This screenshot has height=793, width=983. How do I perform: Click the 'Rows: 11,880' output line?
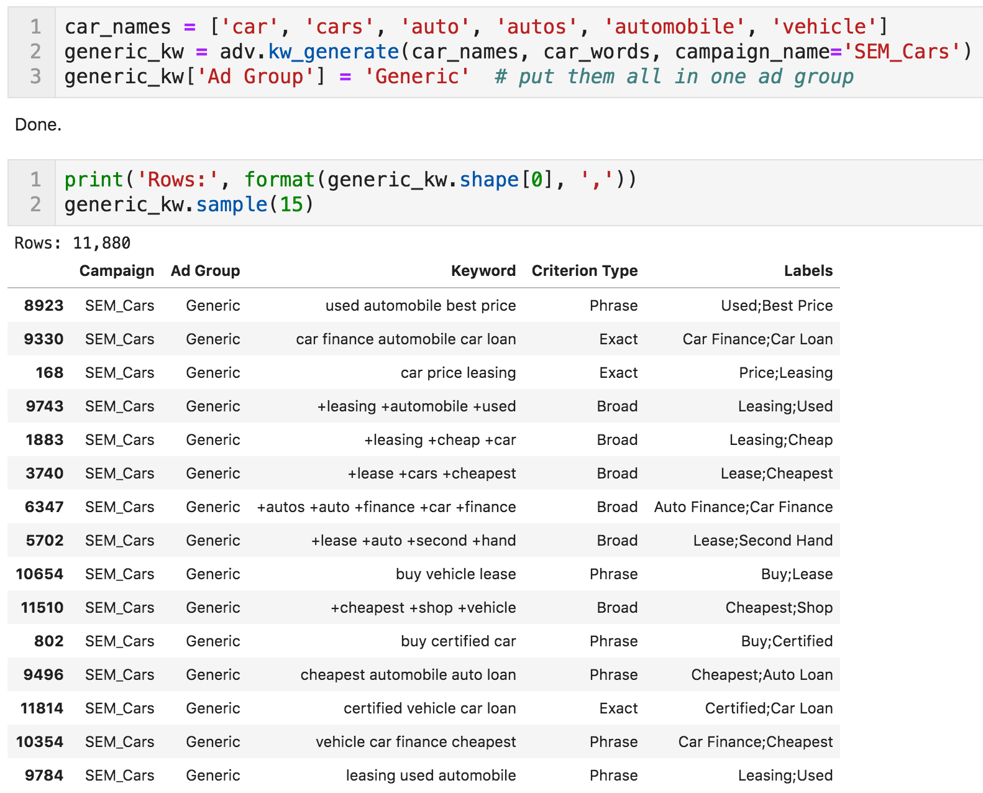73,243
